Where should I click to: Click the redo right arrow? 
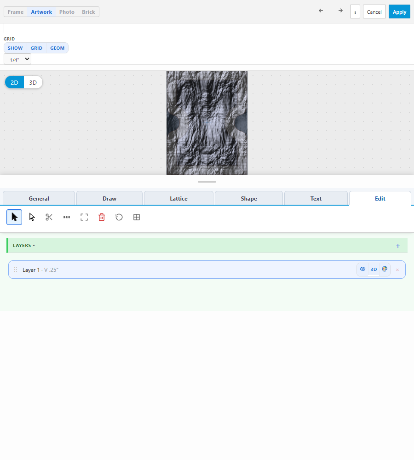tap(340, 11)
